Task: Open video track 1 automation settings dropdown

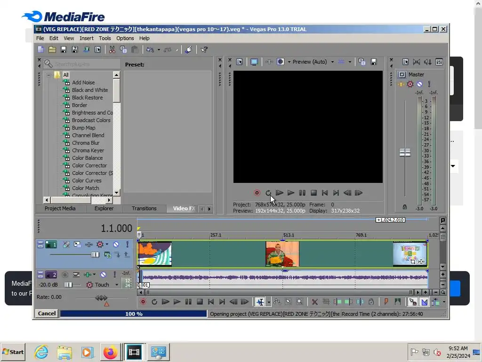Action: coord(107,245)
